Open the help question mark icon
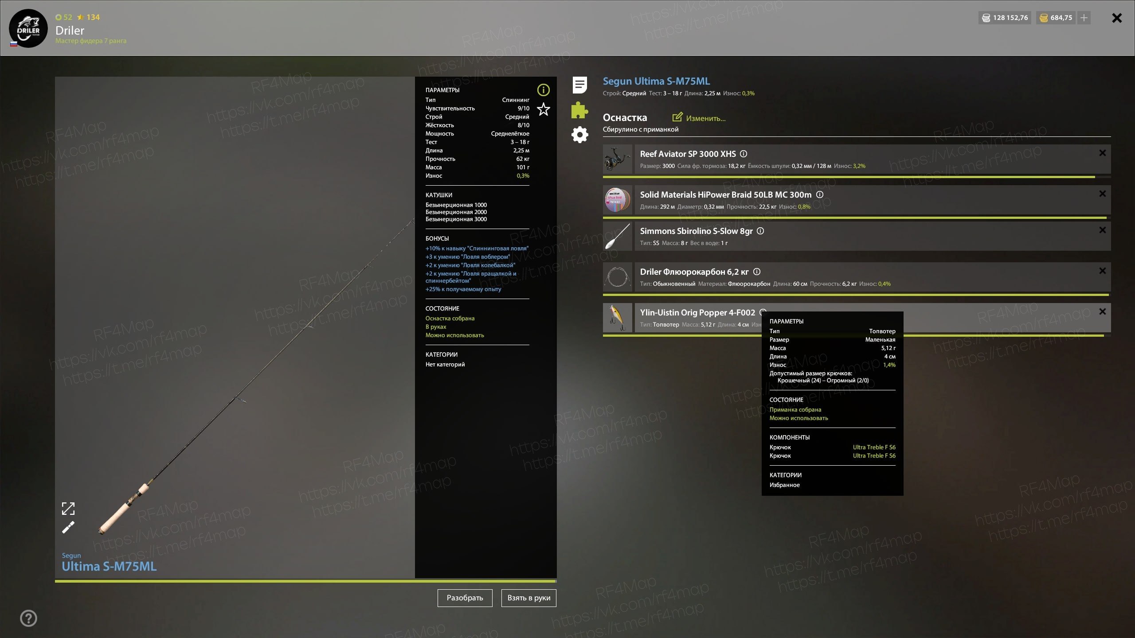 29,618
